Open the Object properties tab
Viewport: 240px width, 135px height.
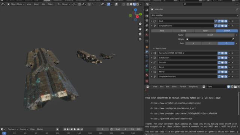(147, 47)
